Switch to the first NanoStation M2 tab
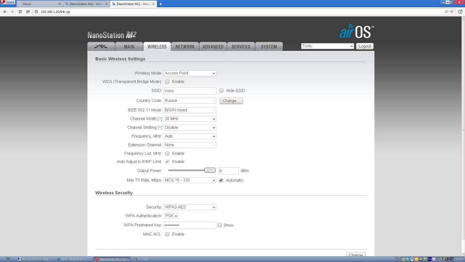This screenshot has width=465, height=262. [86, 4]
